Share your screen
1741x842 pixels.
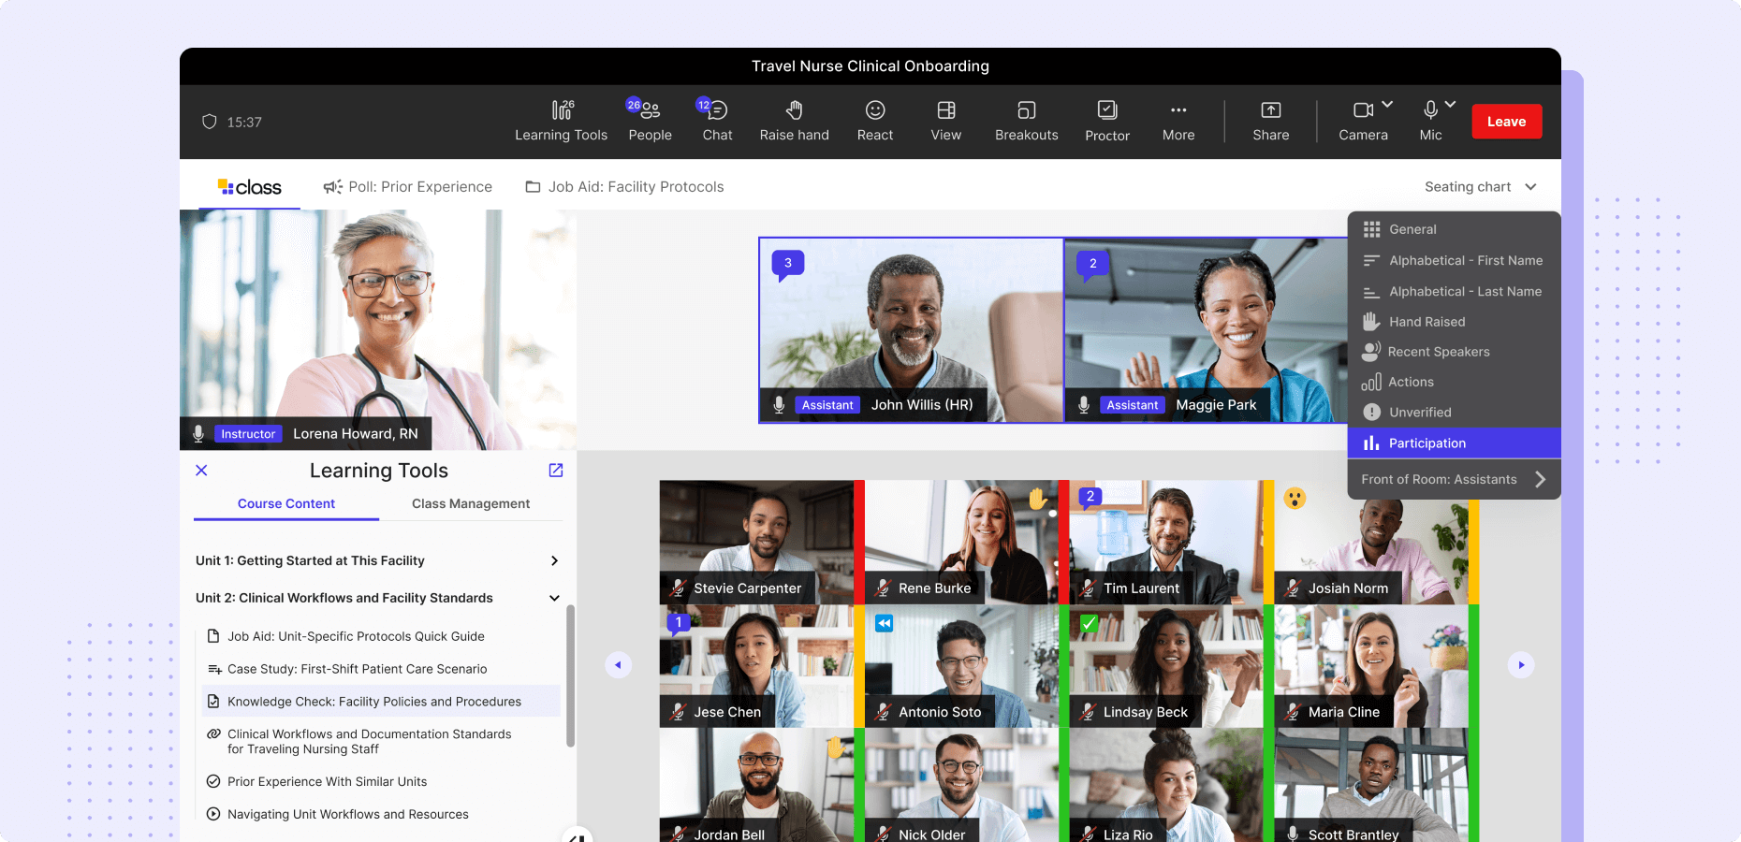[x=1270, y=121]
